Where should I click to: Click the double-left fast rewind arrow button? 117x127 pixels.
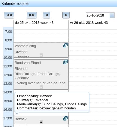[x=9, y=15]
